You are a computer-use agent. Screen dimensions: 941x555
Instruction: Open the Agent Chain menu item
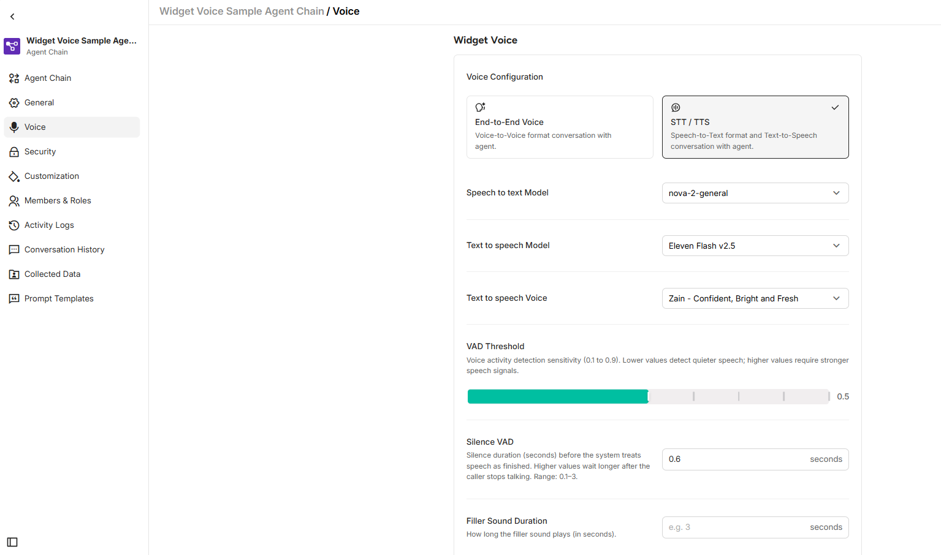72,78
